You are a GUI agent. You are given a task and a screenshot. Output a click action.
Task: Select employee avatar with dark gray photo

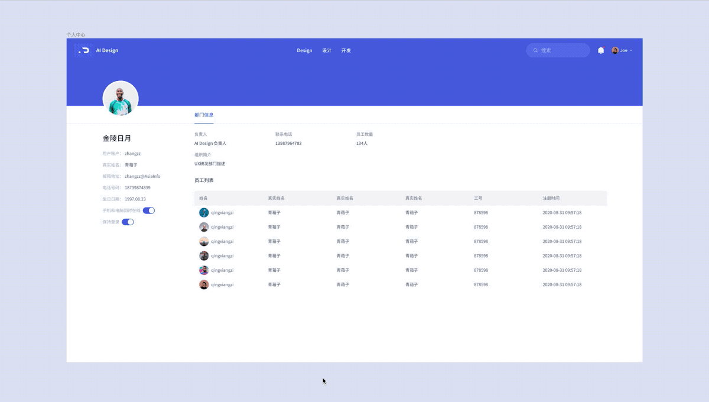204,256
